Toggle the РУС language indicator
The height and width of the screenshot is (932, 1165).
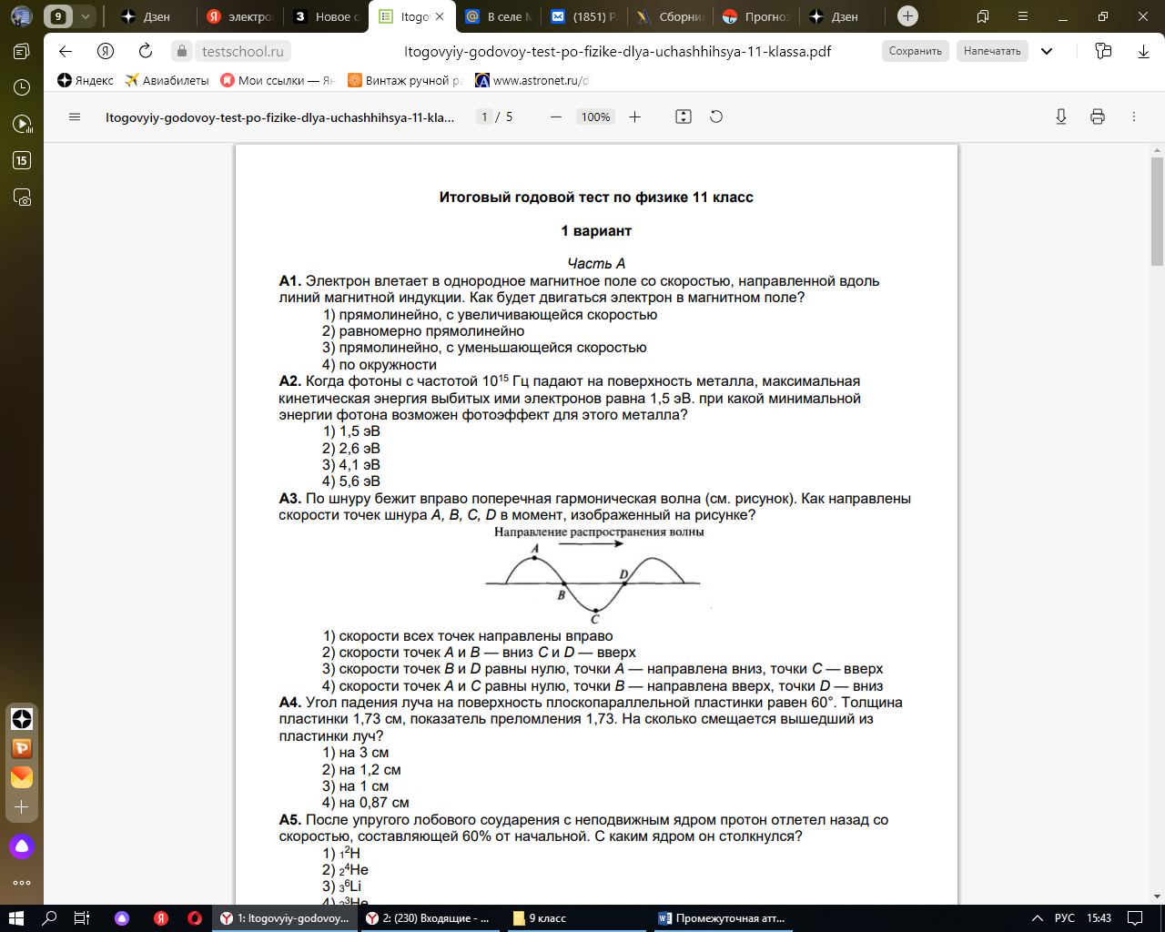(1064, 918)
